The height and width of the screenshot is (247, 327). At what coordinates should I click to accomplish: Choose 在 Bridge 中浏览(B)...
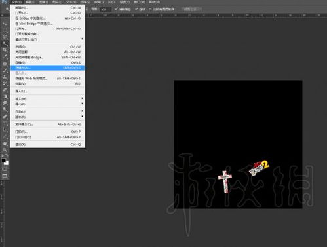point(48,18)
